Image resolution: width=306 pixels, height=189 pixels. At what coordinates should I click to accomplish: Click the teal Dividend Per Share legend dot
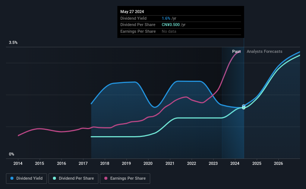pos(54,178)
